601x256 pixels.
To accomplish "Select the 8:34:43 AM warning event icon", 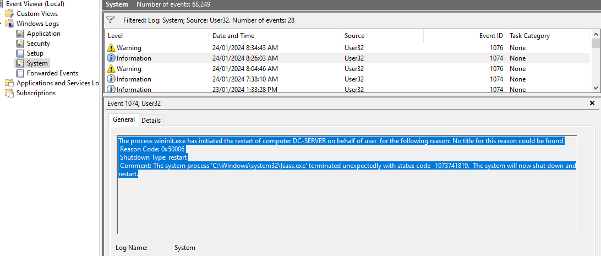I will coord(111,48).
